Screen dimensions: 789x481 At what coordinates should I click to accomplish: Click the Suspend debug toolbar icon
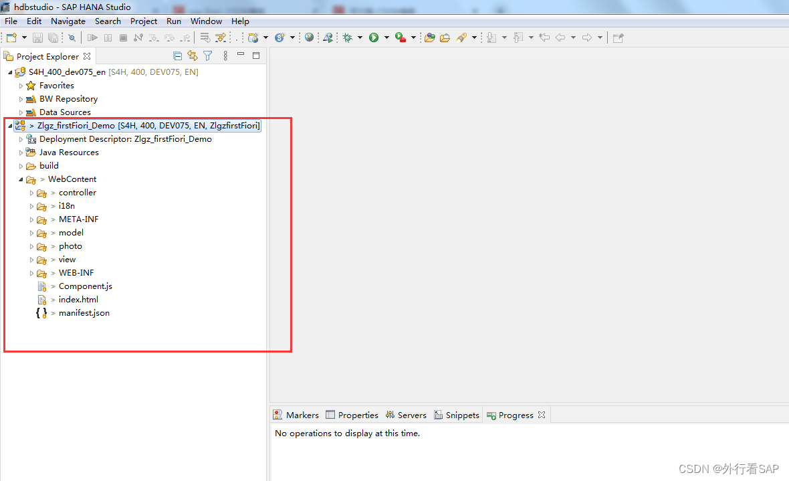(108, 37)
